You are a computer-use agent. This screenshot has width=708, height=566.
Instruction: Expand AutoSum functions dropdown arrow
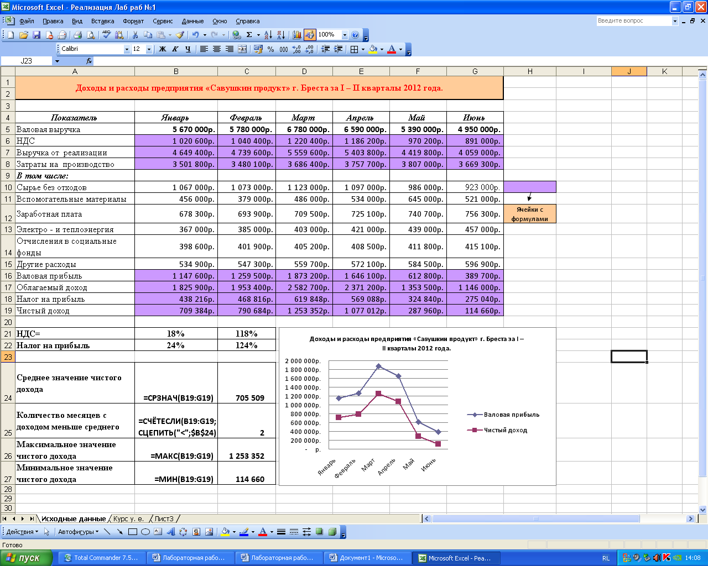258,35
